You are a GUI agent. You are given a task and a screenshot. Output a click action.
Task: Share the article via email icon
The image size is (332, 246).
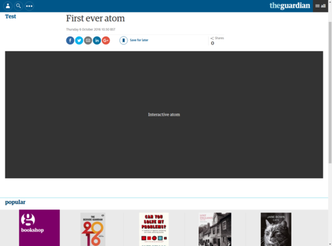pos(88,41)
